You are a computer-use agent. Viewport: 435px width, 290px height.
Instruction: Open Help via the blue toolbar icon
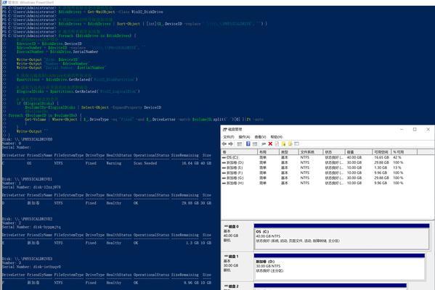coord(248,144)
